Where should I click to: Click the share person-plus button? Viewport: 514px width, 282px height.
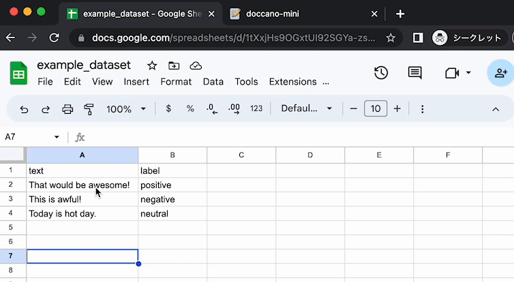[501, 73]
